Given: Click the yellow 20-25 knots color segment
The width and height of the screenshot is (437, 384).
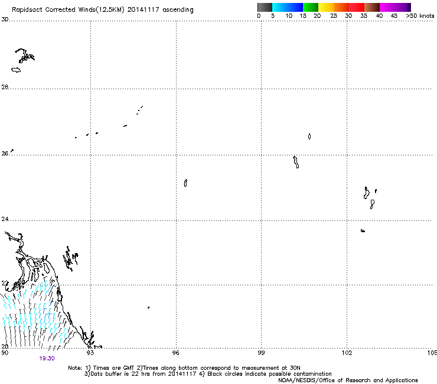Looking at the screenshot, I should pos(326,7).
